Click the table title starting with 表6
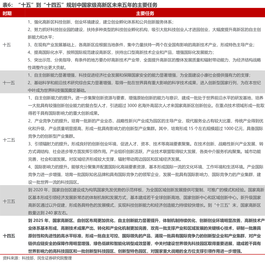 pyautogui.click(x=80, y=5)
